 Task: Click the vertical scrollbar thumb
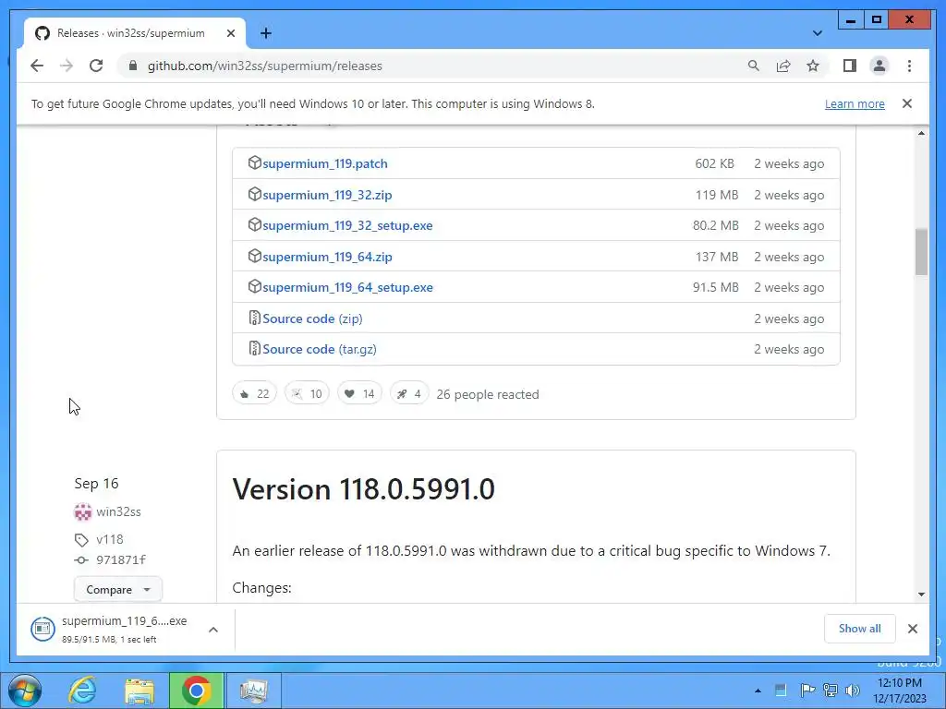click(x=921, y=252)
